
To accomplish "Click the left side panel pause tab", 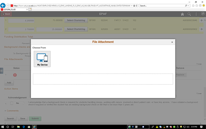I will 1,71.
